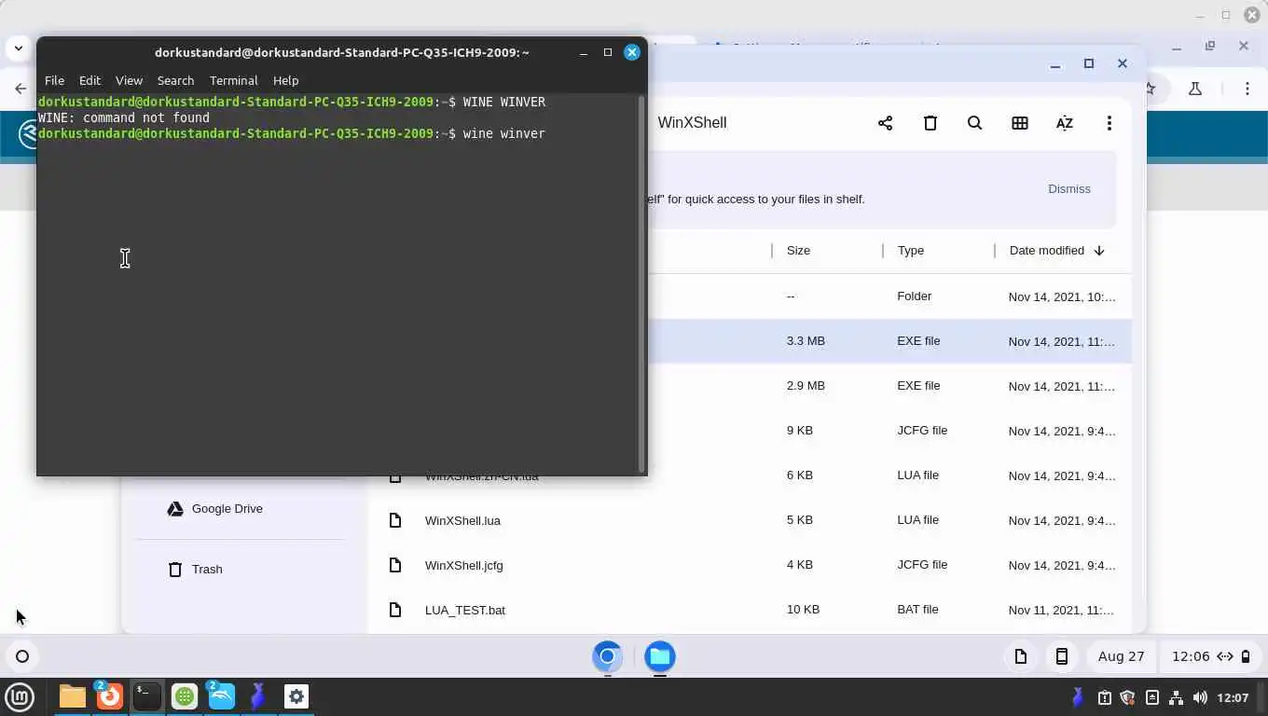Open the Aug 27 calendar date in shelf
This screenshot has width=1268, height=716.
pyautogui.click(x=1121, y=656)
